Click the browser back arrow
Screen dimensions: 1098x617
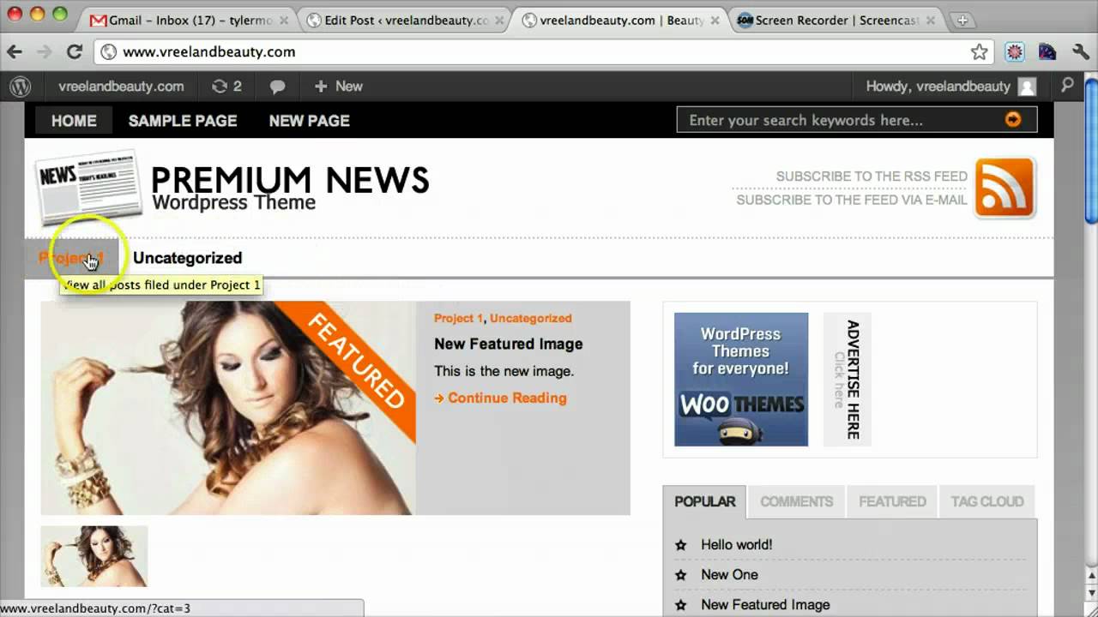[x=15, y=52]
